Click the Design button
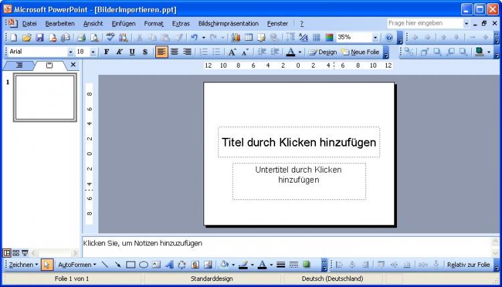 pyautogui.click(x=323, y=52)
